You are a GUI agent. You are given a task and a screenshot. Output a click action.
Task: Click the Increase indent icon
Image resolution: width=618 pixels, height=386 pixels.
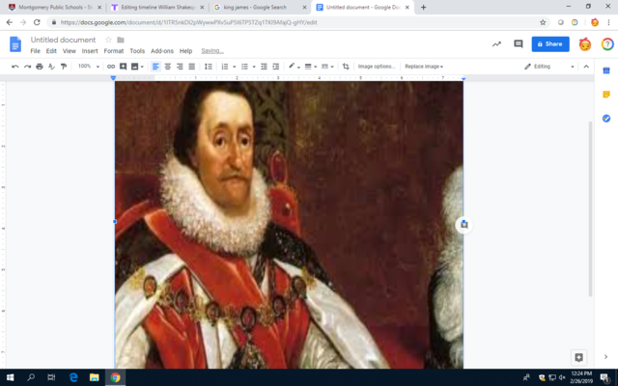[276, 67]
